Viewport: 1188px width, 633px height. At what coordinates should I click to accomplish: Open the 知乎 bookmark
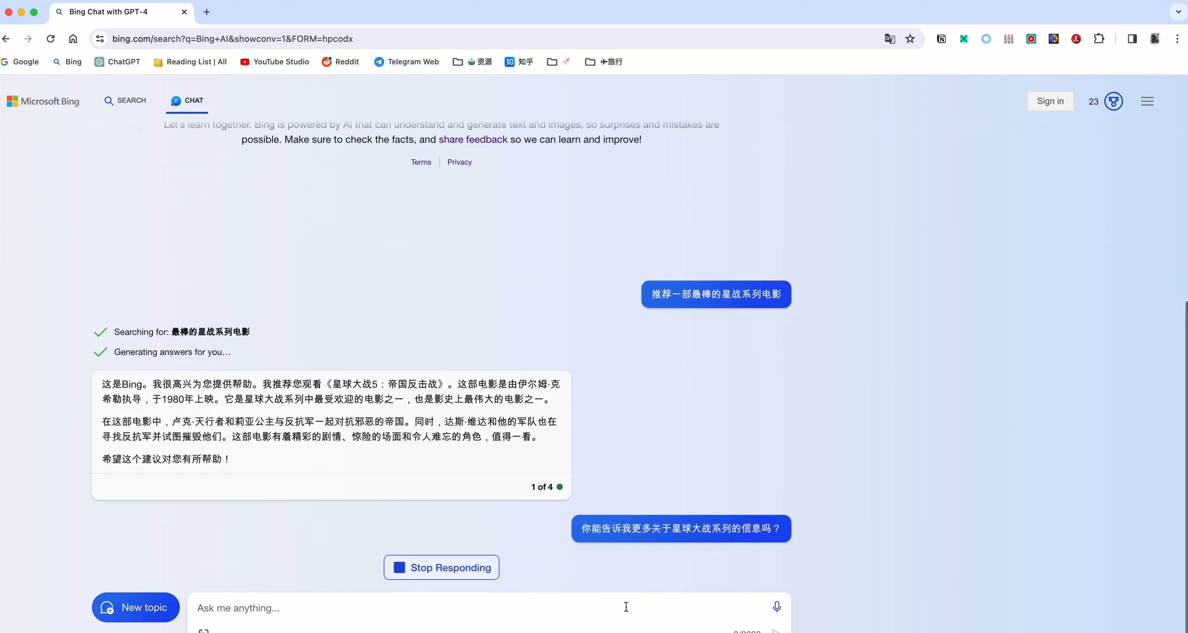click(x=519, y=62)
